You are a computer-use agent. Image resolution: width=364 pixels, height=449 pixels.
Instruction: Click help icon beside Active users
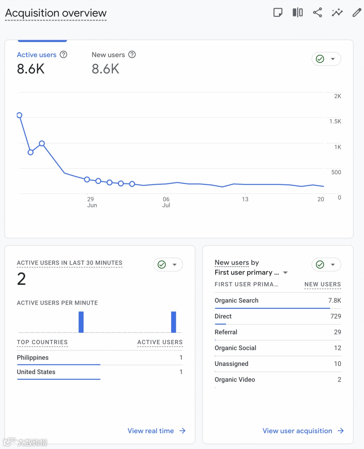63,55
